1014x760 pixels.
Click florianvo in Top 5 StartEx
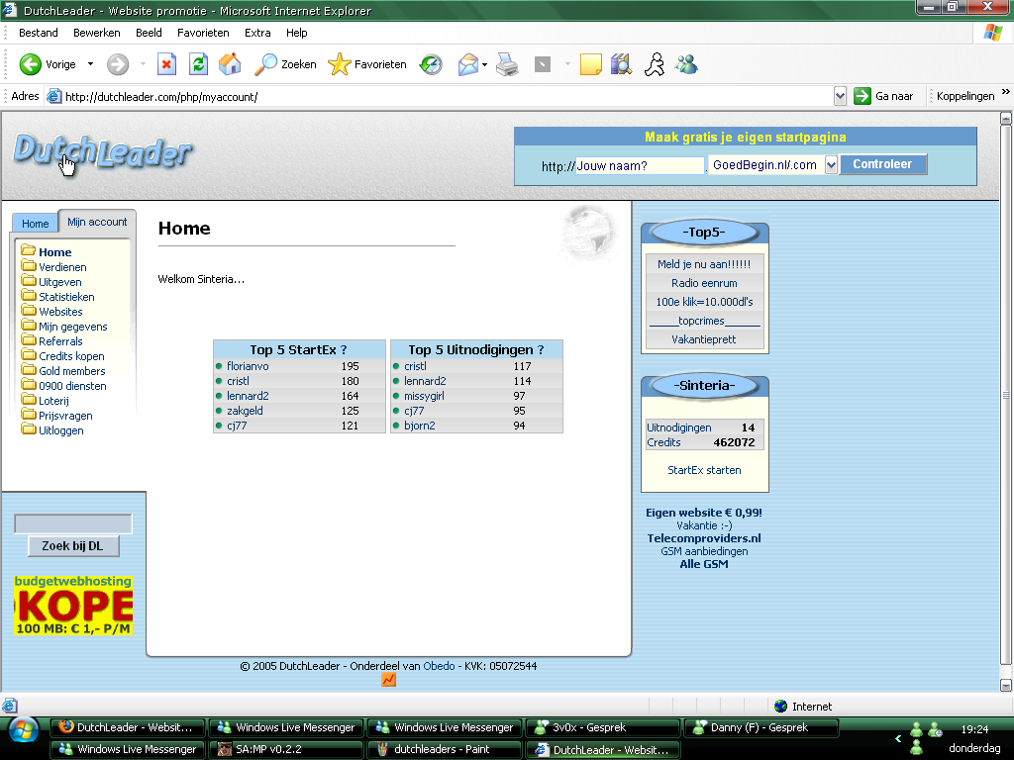[x=248, y=366]
